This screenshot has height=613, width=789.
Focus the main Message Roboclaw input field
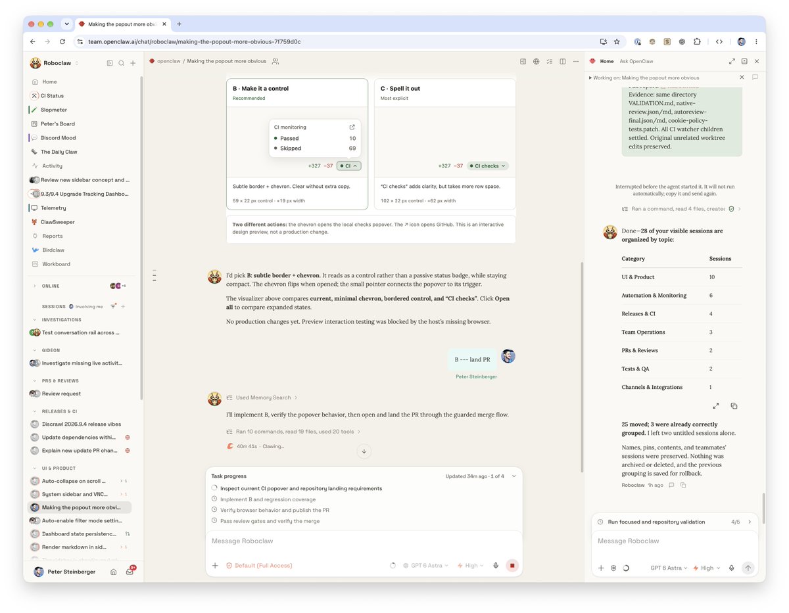pos(364,541)
